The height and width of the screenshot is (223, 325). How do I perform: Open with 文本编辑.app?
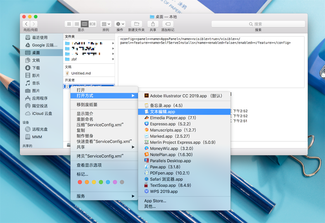tap(184, 112)
